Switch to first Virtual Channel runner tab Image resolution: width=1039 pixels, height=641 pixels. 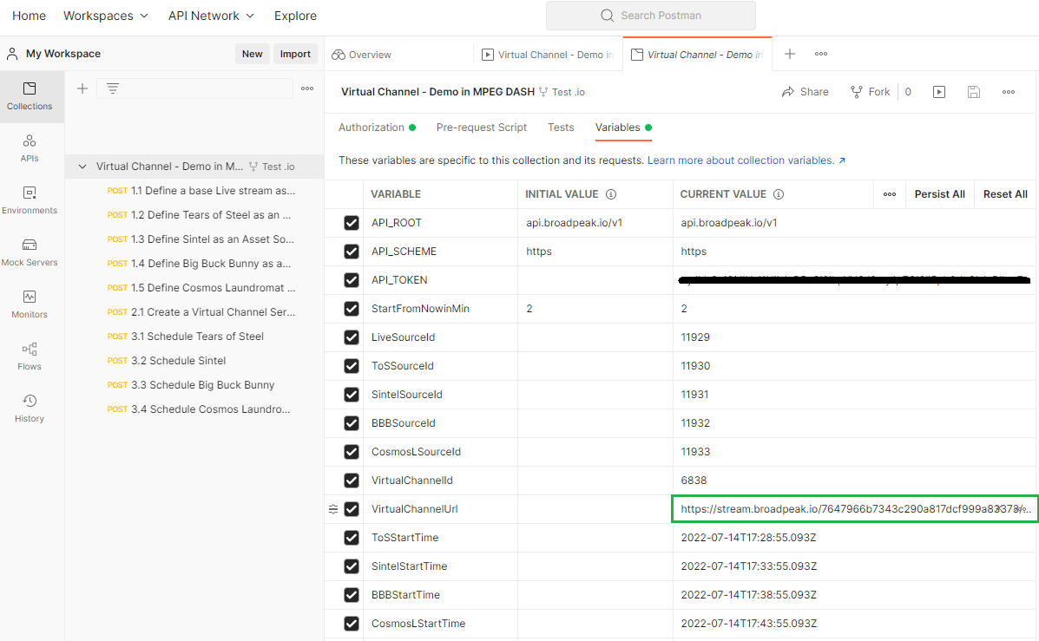548,55
